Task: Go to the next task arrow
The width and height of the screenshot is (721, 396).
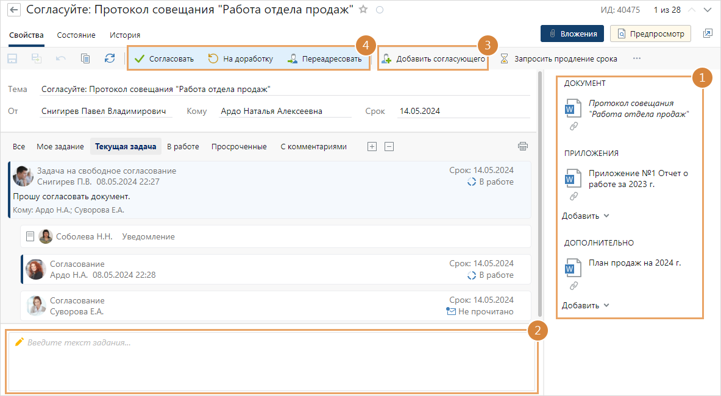Action: pyautogui.click(x=707, y=10)
